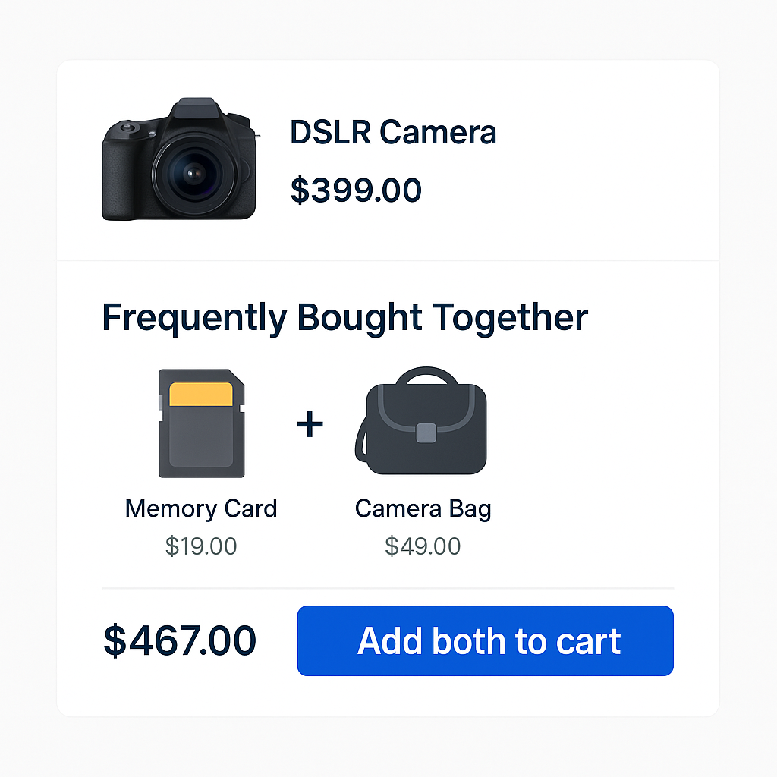Select the Camera Bag product name
This screenshot has width=777, height=777.
[423, 508]
